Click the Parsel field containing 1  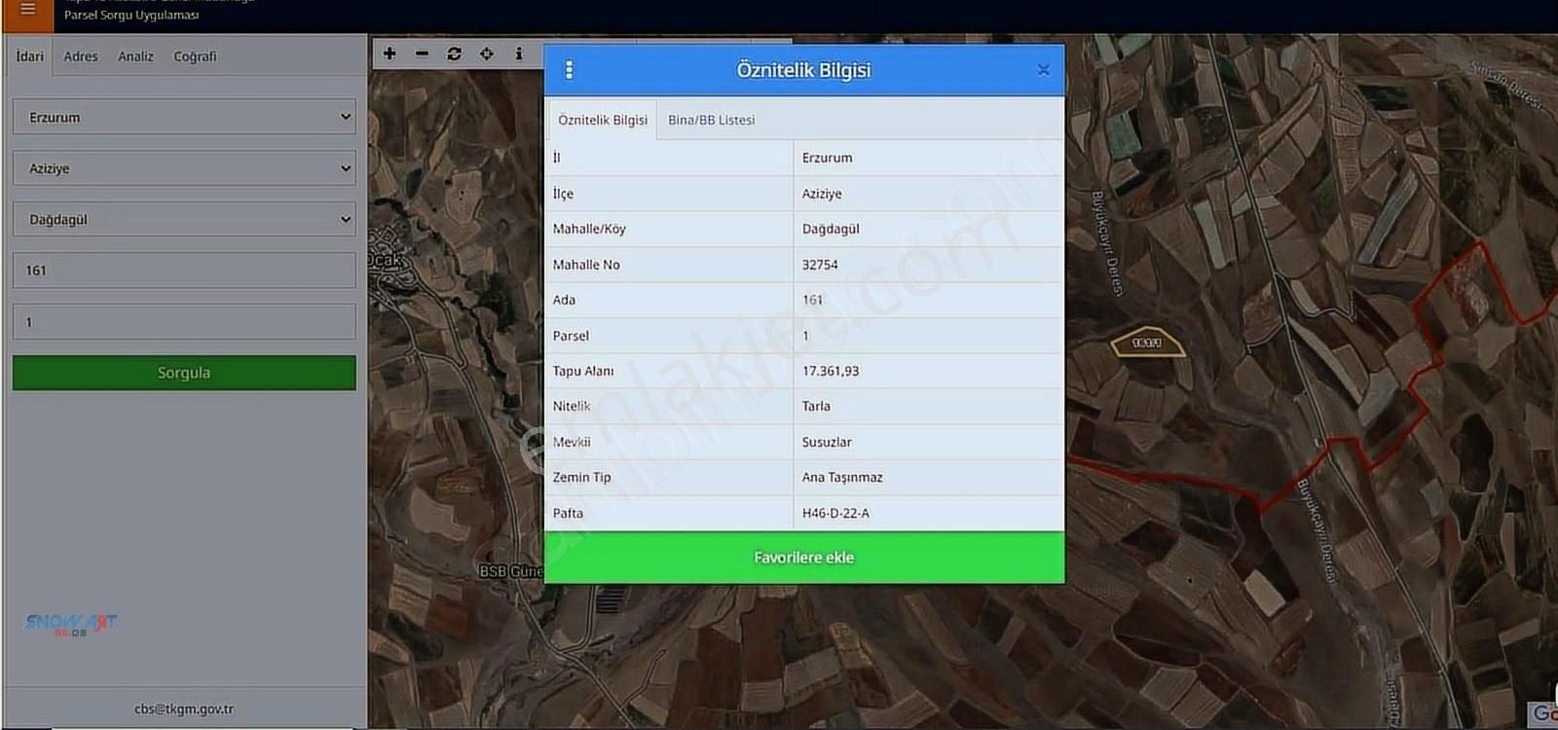coord(184,322)
